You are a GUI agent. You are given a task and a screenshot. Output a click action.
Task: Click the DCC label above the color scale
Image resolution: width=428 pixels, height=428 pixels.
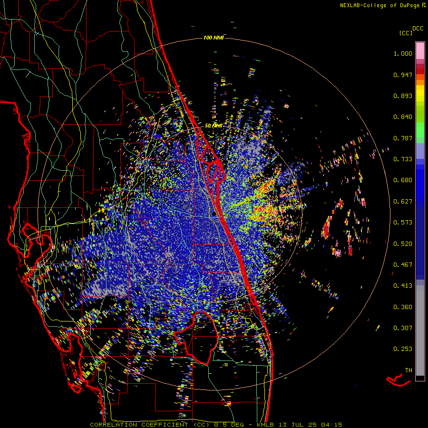(418, 29)
